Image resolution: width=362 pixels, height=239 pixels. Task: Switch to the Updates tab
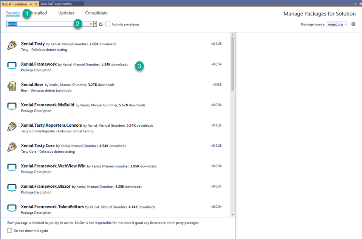coord(66,13)
